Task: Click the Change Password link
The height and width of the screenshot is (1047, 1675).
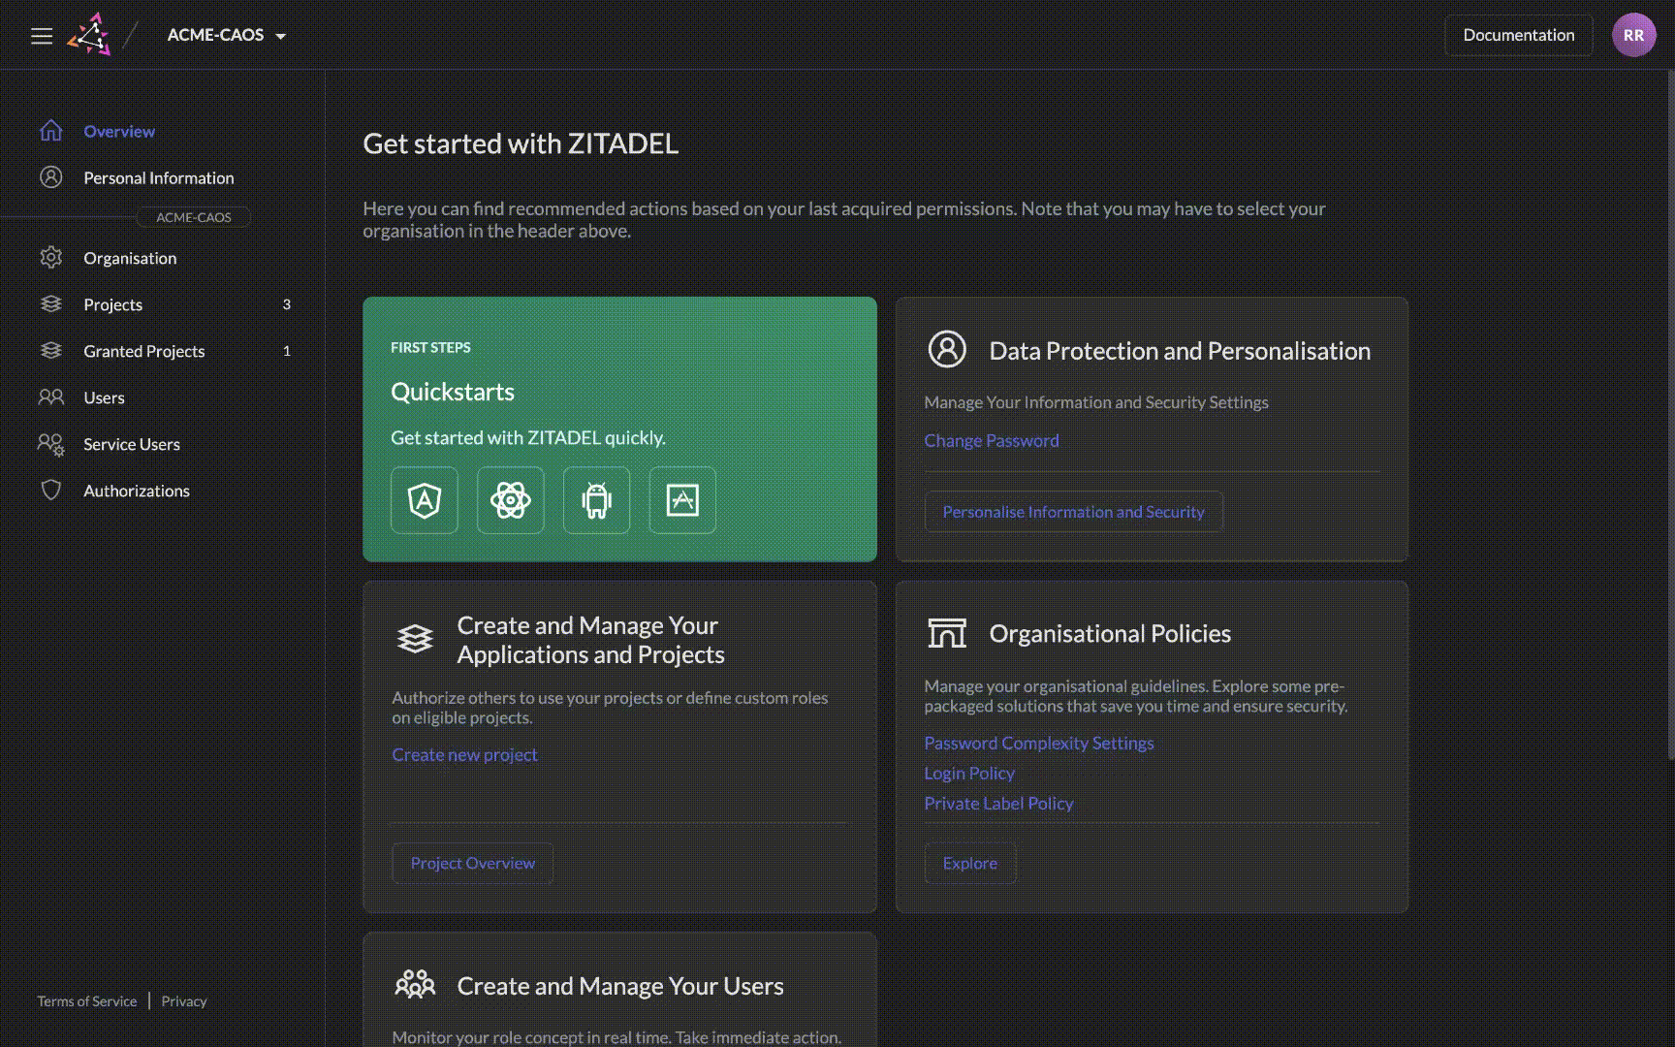Action: 991,440
